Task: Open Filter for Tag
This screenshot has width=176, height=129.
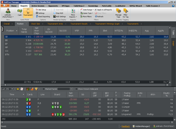Action: (x=125, y=13)
